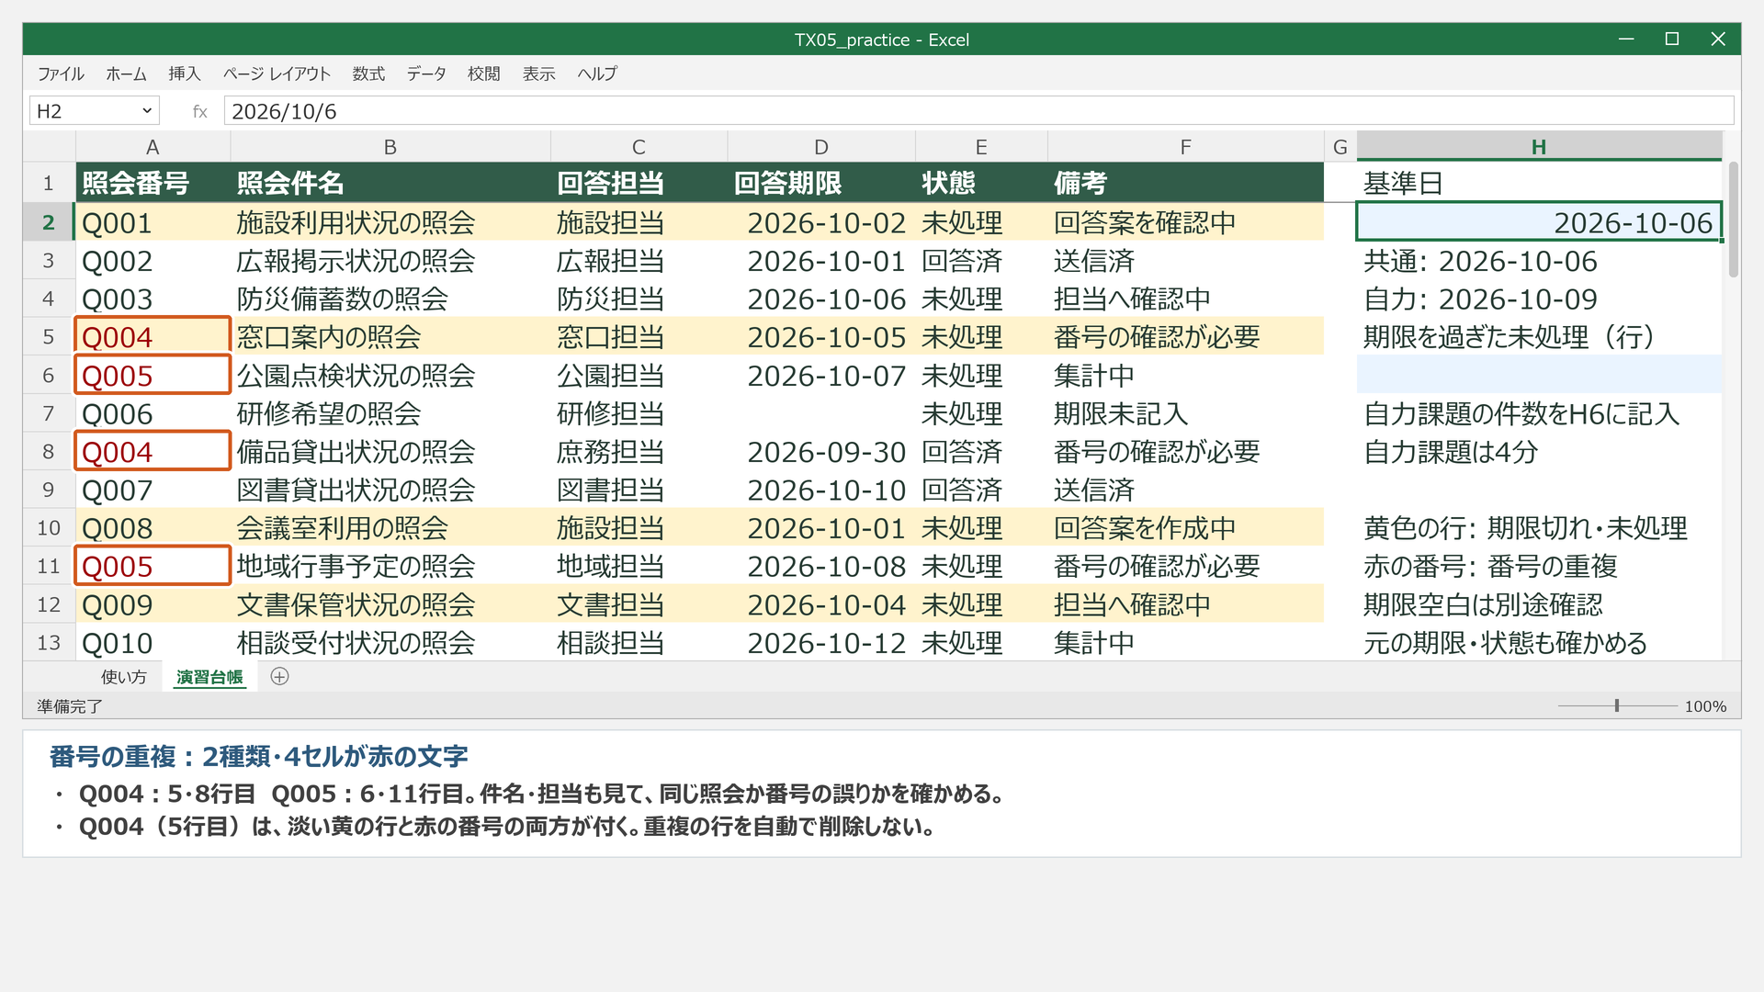Viewport: 1764px width, 992px height.
Task: Click cell 相談受付状況の照会
Action: (390, 643)
